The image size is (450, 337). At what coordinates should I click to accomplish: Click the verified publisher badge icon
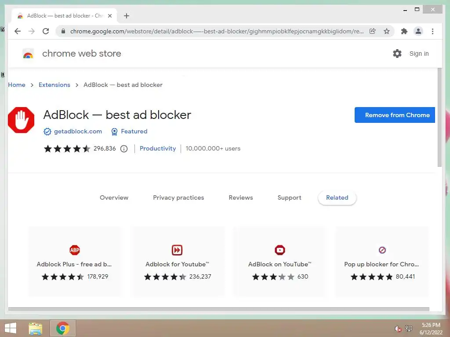(x=47, y=132)
